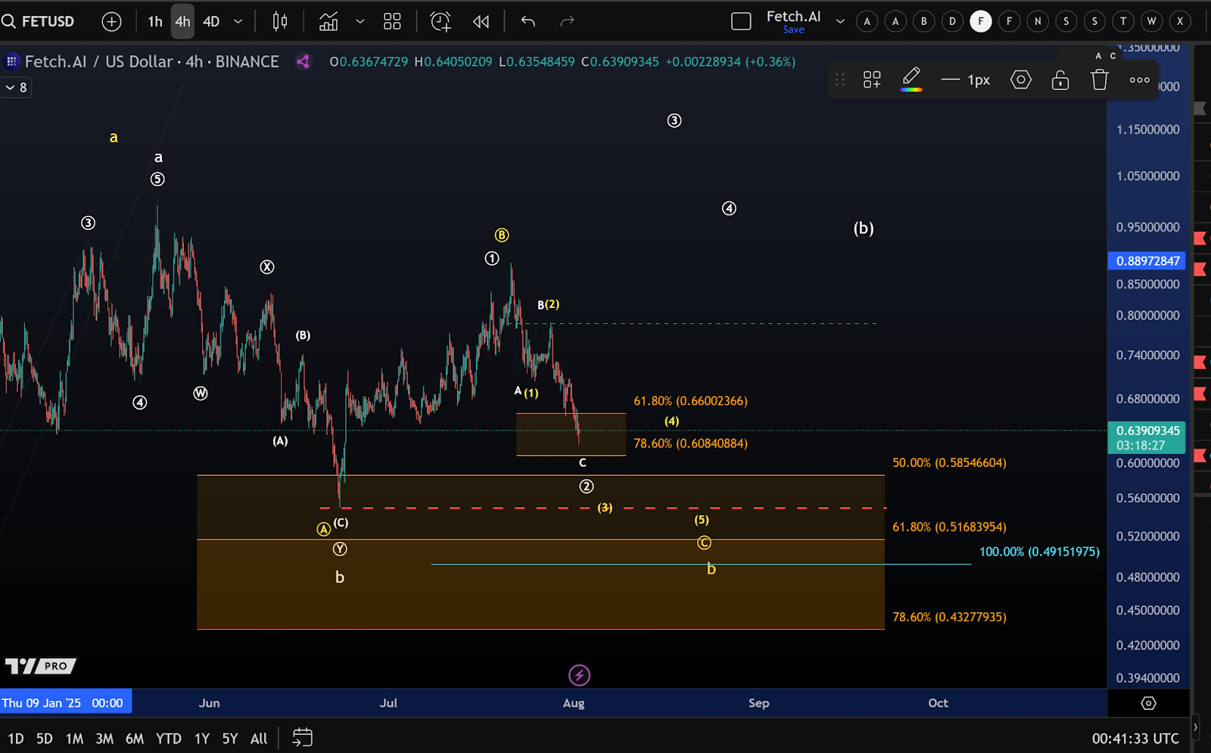Open the Go to date calendar icon
Screen dimensions: 1211x753
302,737
